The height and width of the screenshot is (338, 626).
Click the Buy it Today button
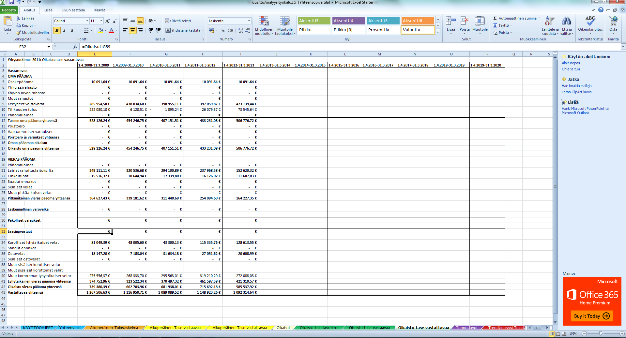coord(592,316)
